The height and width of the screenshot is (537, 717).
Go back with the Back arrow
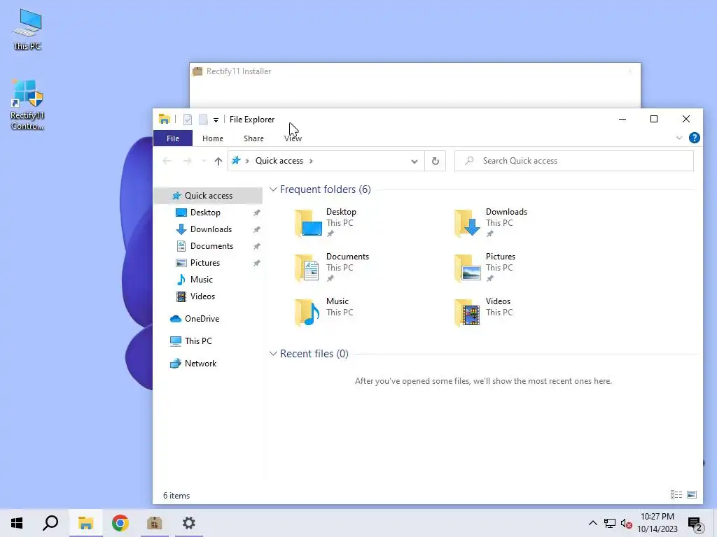(x=167, y=161)
